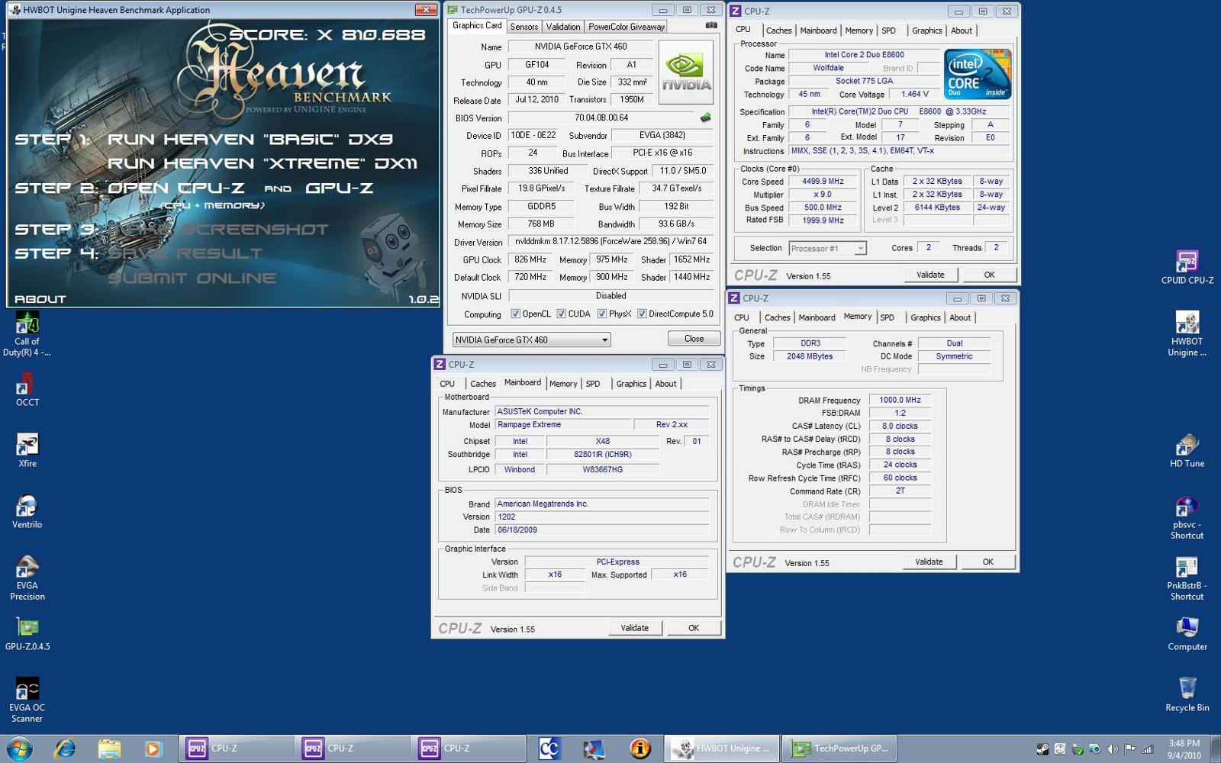This screenshot has width=1221, height=763.
Task: Launch OCCT desktop icon
Action: [27, 389]
